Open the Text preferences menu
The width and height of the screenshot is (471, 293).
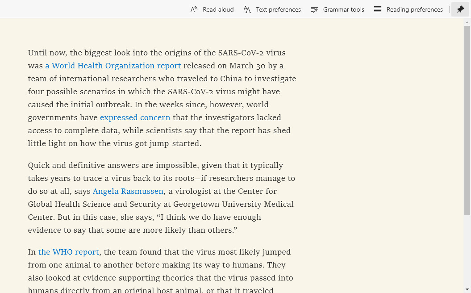click(278, 9)
